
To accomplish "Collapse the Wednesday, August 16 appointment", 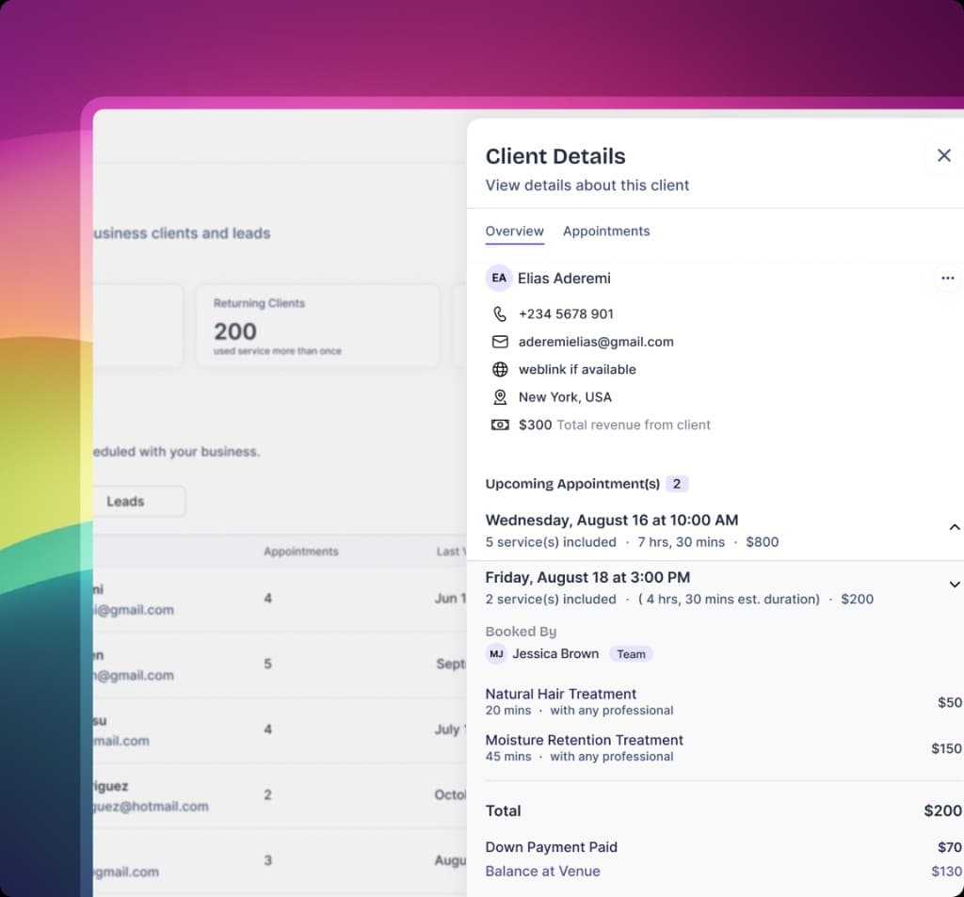I will [x=955, y=527].
